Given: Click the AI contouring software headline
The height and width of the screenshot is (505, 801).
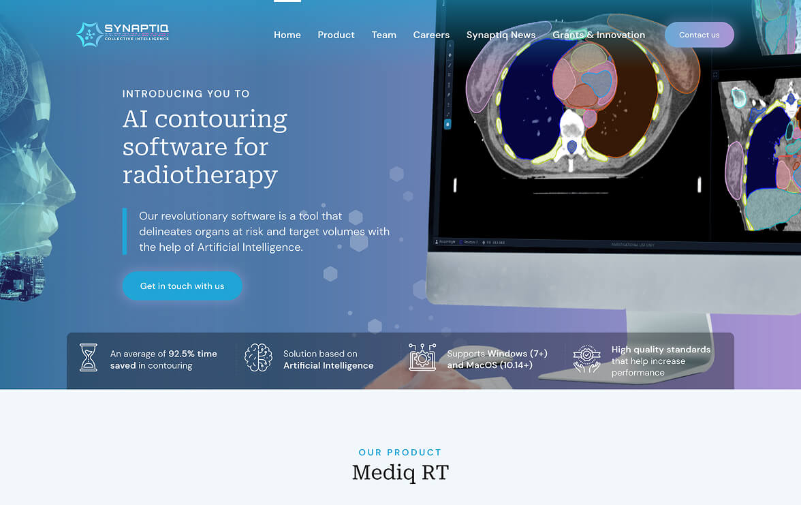Looking at the screenshot, I should 205,147.
